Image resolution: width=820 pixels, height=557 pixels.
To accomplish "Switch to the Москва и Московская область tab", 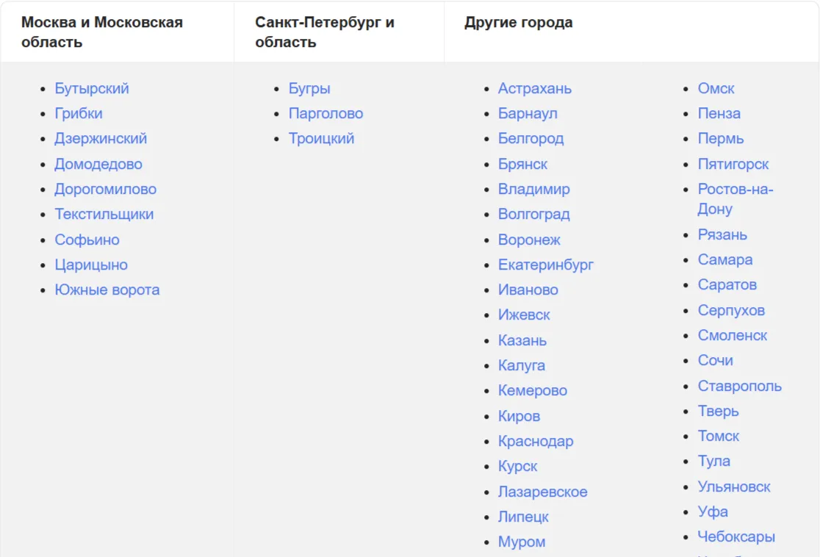I will [x=102, y=32].
